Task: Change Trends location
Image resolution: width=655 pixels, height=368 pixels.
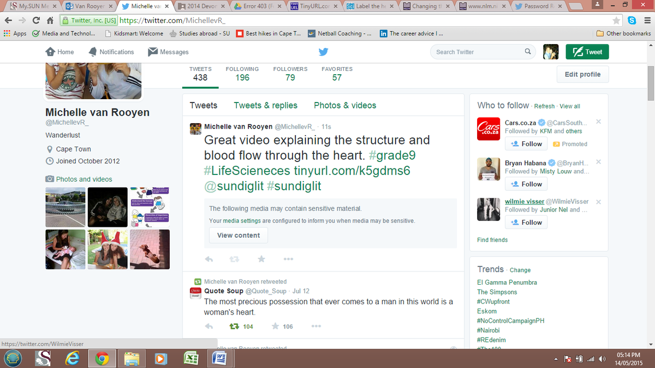Action: 520,270
